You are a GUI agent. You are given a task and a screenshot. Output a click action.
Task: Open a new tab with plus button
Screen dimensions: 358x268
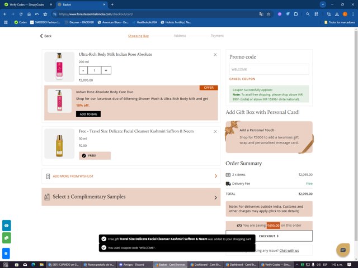click(112, 4)
